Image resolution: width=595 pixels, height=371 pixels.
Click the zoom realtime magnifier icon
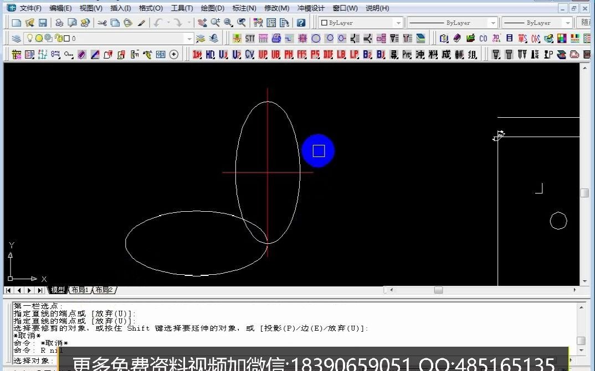(x=216, y=23)
